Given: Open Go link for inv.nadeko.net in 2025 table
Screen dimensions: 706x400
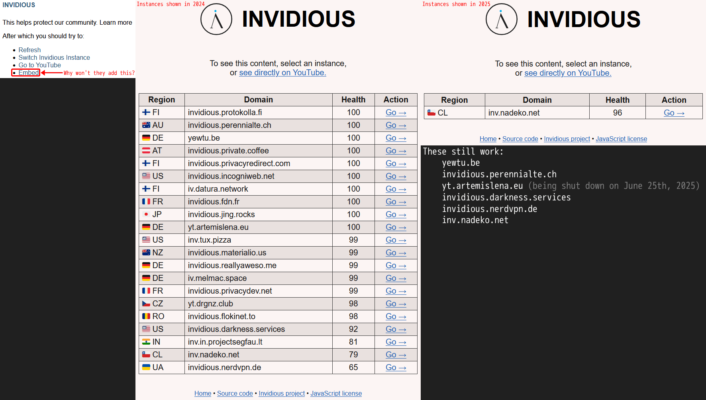Looking at the screenshot, I should pos(674,113).
